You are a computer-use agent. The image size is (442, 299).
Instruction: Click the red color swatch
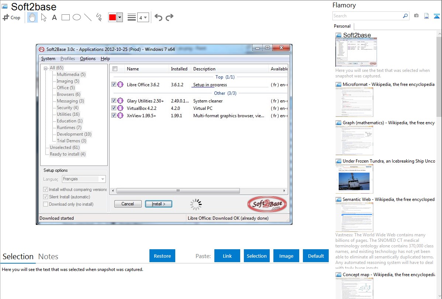point(113,17)
